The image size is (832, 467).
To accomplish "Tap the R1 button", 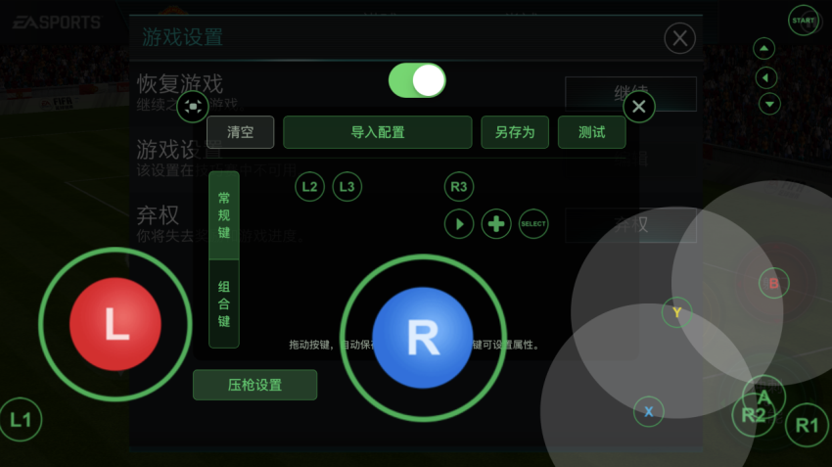I will coord(807,425).
